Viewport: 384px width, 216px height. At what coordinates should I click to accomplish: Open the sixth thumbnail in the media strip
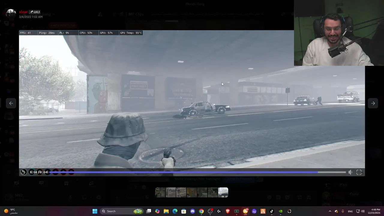pos(213,192)
